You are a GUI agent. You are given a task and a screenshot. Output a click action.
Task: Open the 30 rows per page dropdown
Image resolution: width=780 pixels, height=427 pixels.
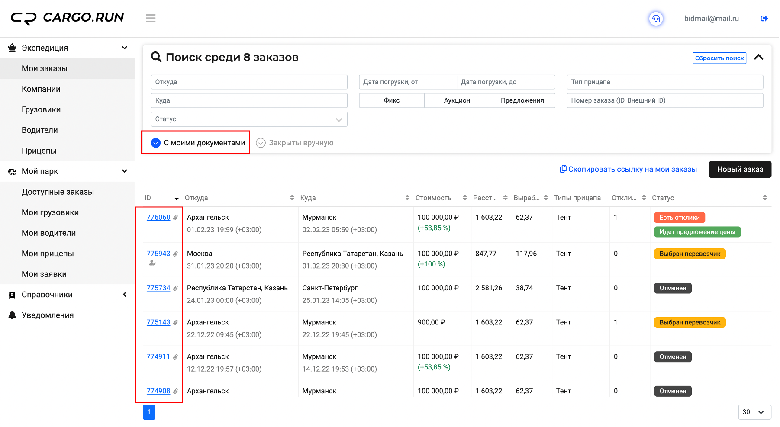(754, 412)
